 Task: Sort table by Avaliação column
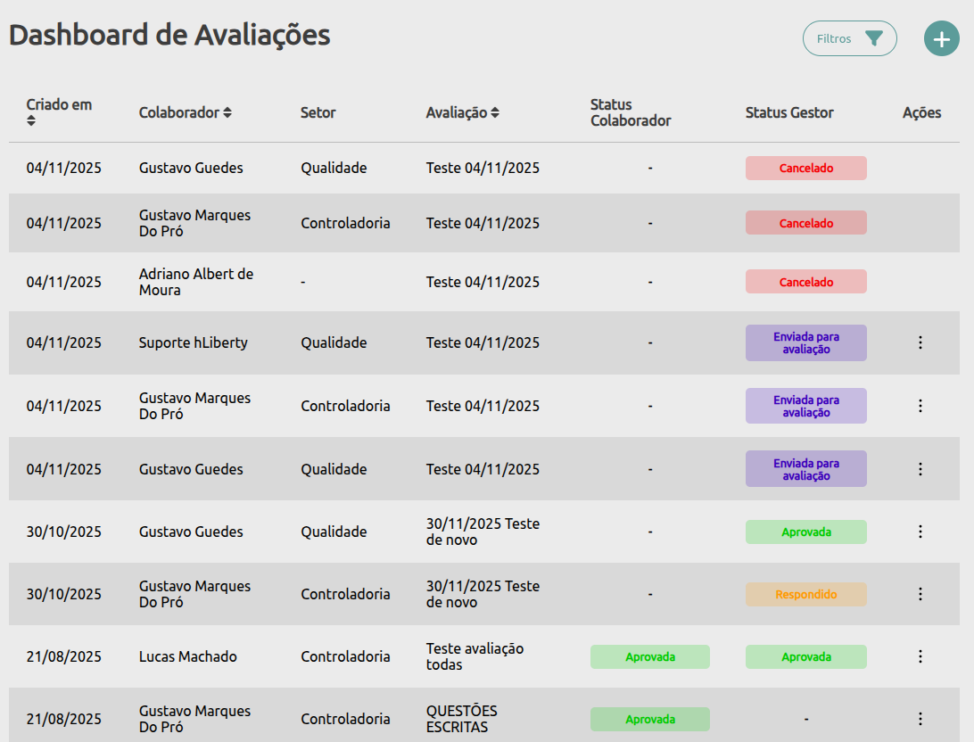point(495,112)
